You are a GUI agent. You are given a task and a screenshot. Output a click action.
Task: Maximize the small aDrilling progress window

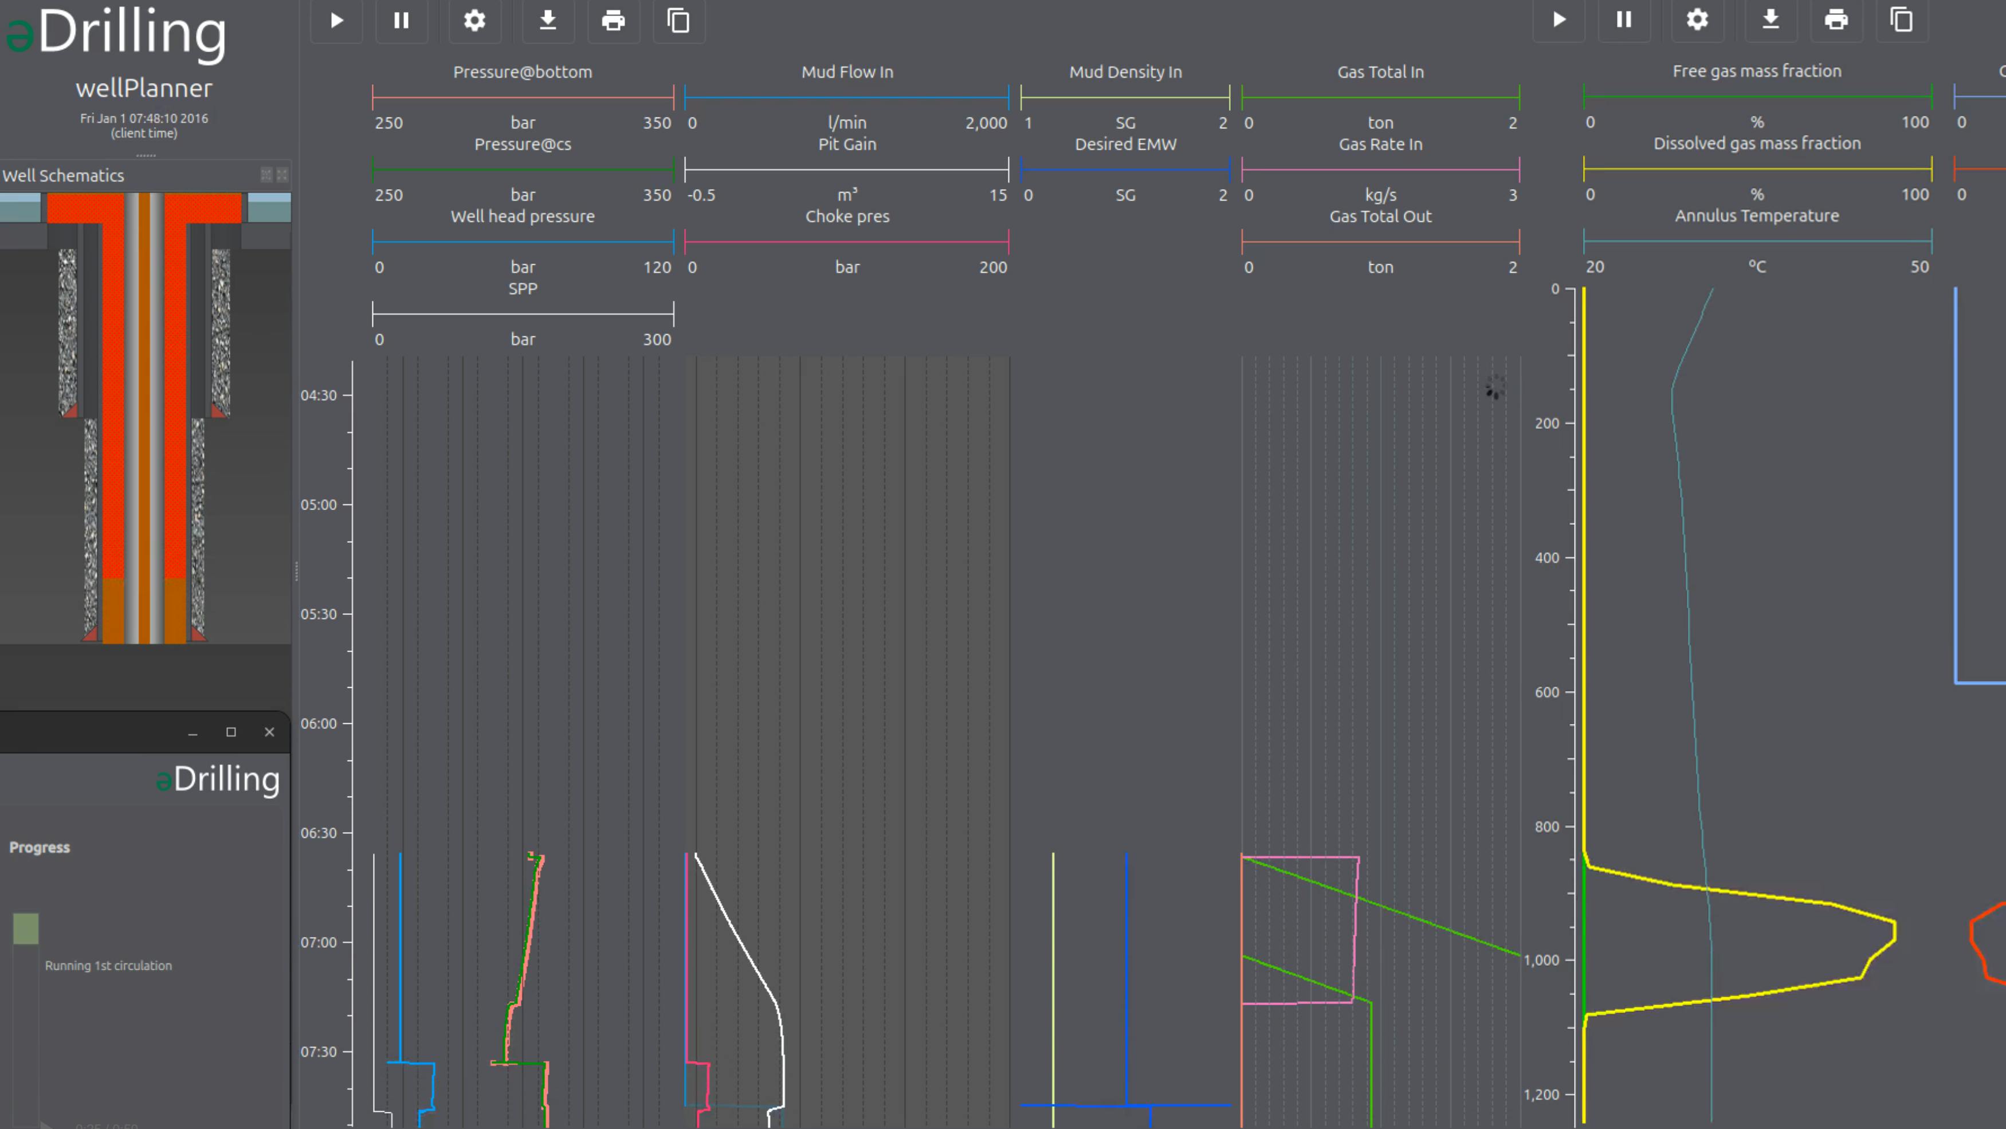pyautogui.click(x=230, y=732)
